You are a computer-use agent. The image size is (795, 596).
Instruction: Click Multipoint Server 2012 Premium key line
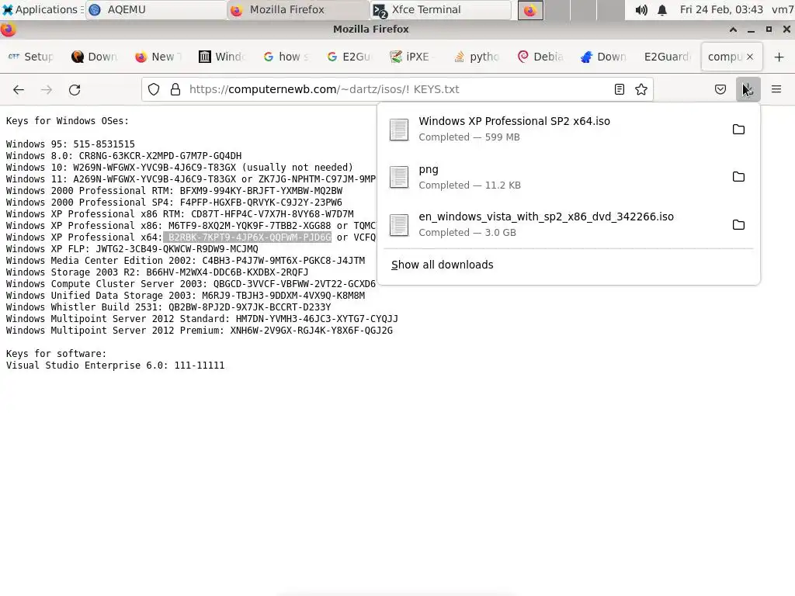click(200, 331)
